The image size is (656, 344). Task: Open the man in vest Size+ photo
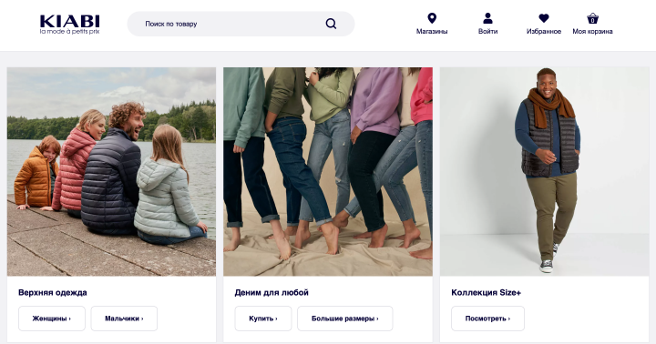544,171
